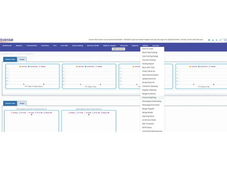
Task: Open the Service Center menu
Action: [93, 45]
